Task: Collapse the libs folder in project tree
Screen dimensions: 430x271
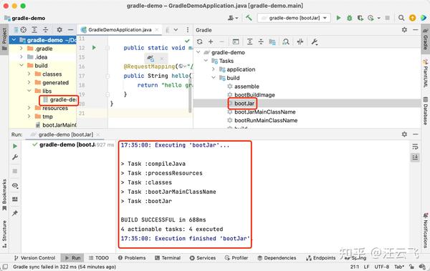Action: (29, 91)
